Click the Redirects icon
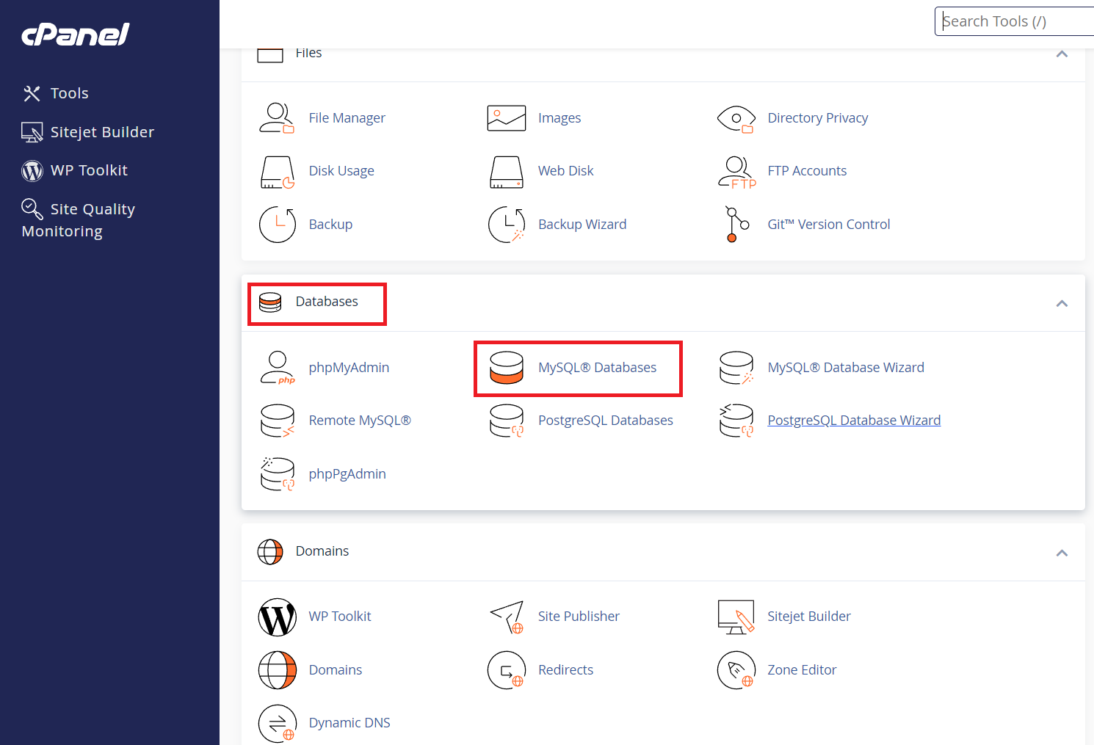Viewport: 1094px width, 745px height. tap(507, 670)
